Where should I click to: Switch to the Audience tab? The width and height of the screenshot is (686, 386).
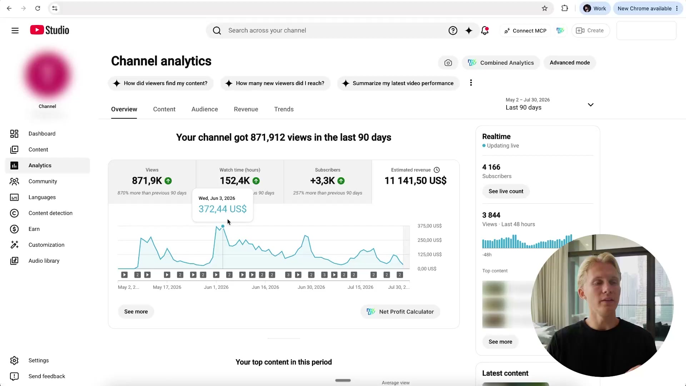coord(205,109)
